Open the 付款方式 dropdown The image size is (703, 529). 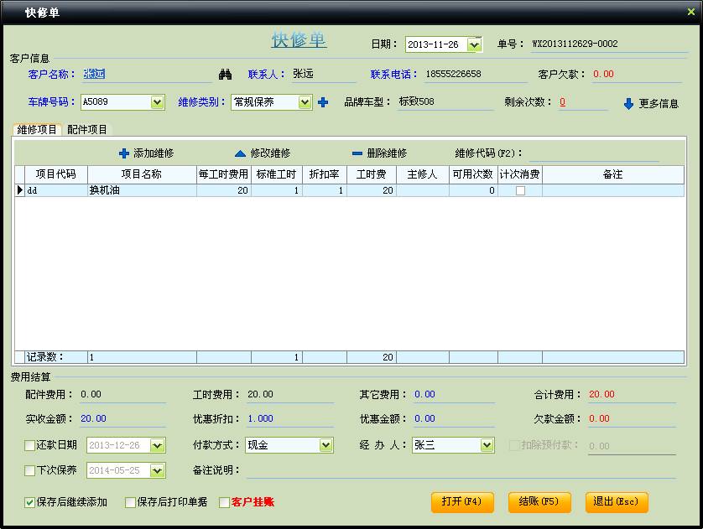tap(325, 445)
